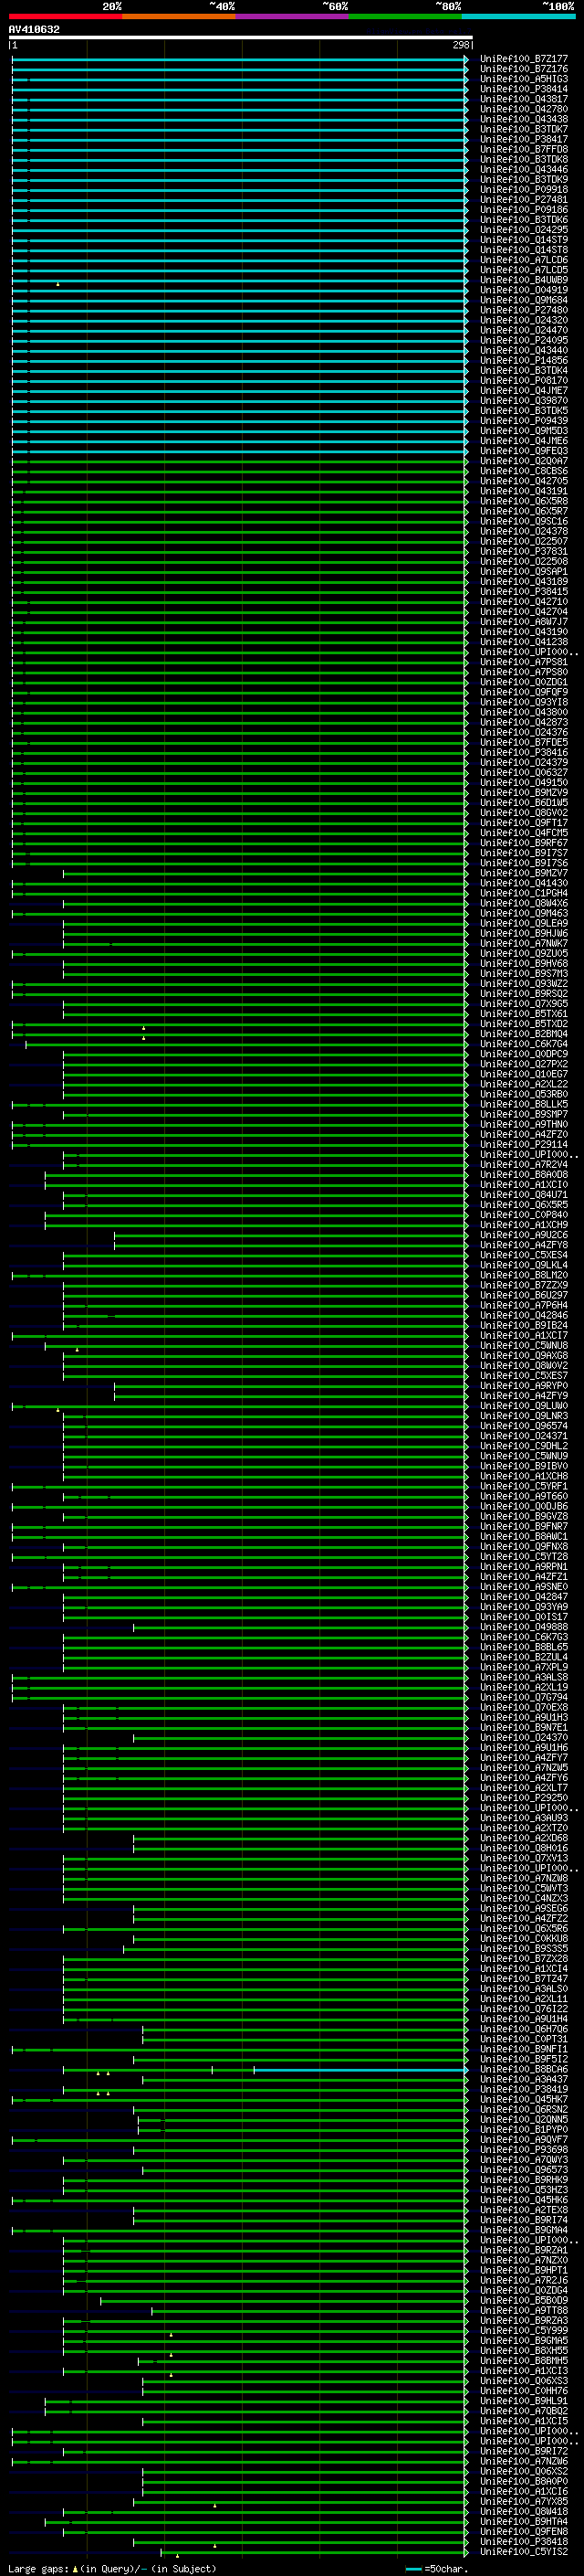Select hit label UniRef100_C6K7G4
The height and width of the screenshot is (2576, 584).
(x=524, y=1044)
